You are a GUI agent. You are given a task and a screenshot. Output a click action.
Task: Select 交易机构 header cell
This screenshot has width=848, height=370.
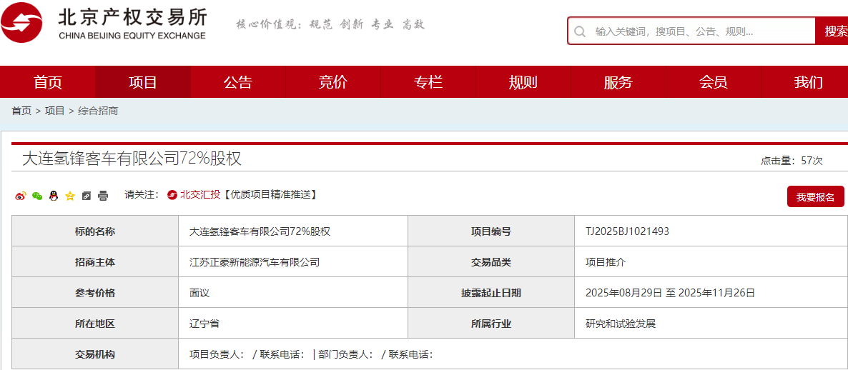point(95,354)
